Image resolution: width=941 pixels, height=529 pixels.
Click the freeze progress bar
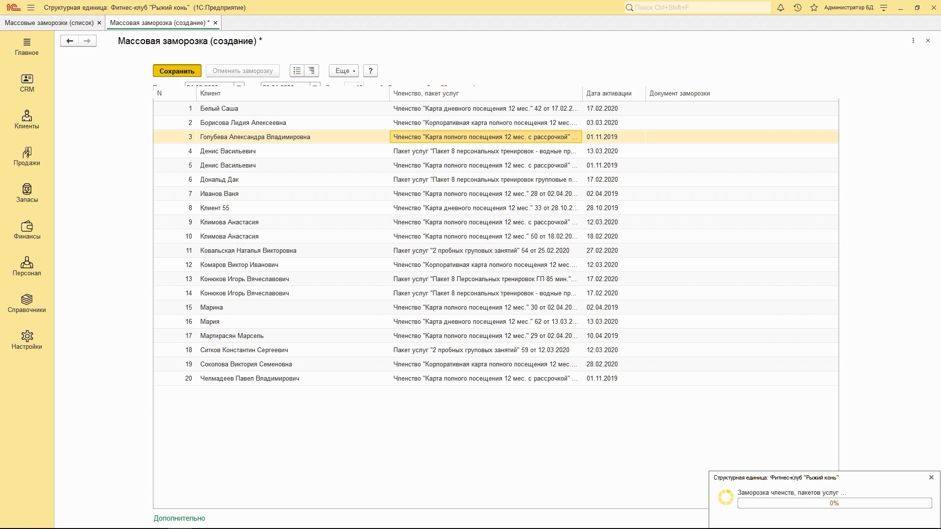point(834,503)
